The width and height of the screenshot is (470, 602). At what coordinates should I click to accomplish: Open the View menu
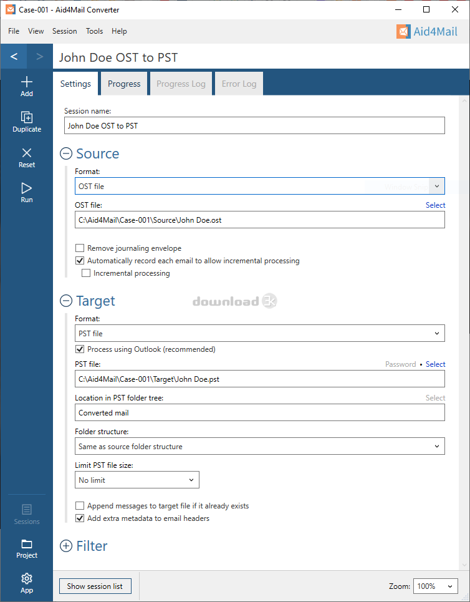(x=36, y=31)
